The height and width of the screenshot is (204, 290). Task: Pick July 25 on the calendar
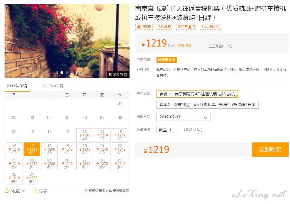(x=49, y=163)
